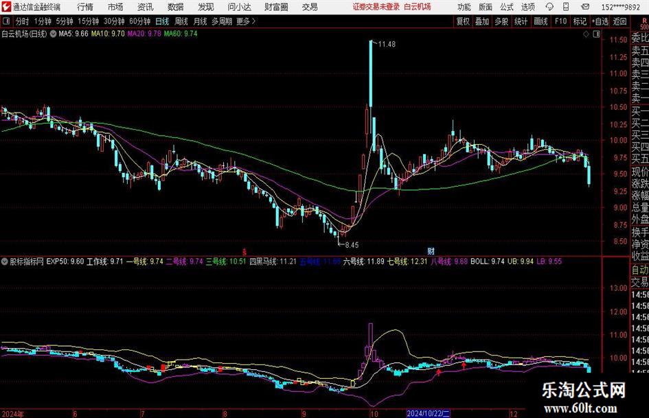Image resolution: width=649 pixels, height=418 pixels.
Task: Click the 叠加 overlay button
Action: pyautogui.click(x=482, y=21)
